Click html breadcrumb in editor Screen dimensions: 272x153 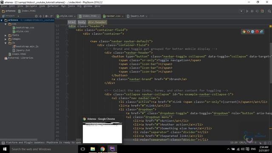pos(72,22)
